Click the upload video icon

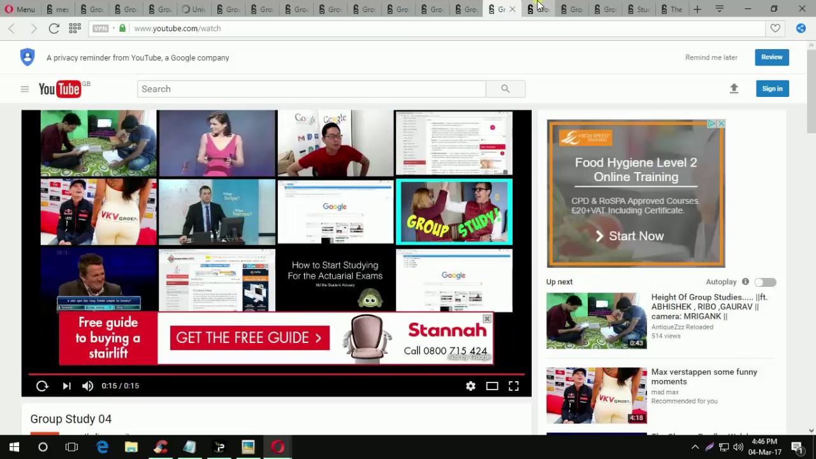pyautogui.click(x=734, y=89)
